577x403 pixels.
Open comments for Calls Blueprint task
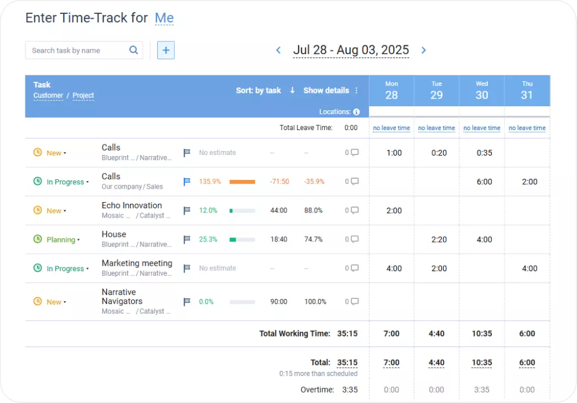click(355, 152)
